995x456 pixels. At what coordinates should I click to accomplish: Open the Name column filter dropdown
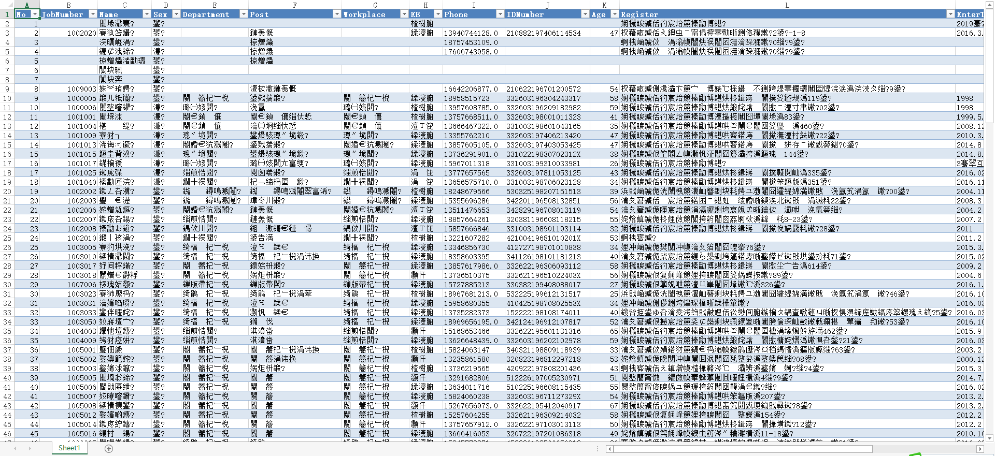click(x=147, y=14)
